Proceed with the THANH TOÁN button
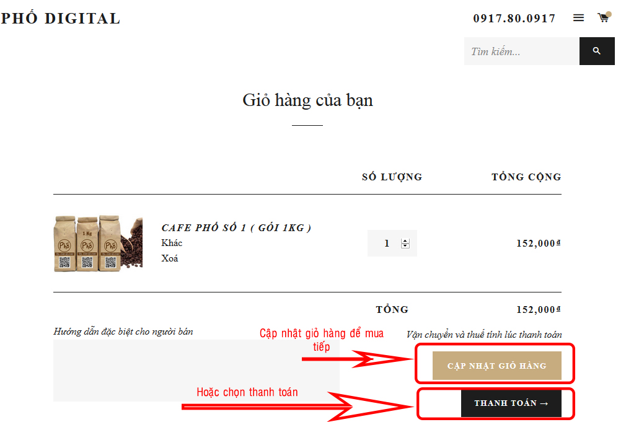This screenshot has height=422, width=626. pos(511,403)
